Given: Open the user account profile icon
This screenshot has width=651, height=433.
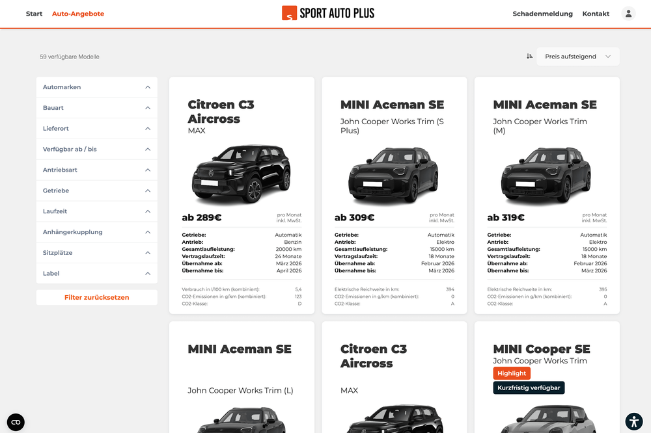Looking at the screenshot, I should point(628,14).
